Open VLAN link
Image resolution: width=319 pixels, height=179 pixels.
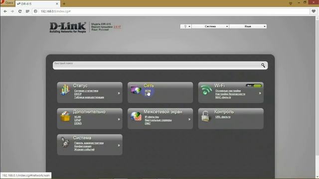77,117
